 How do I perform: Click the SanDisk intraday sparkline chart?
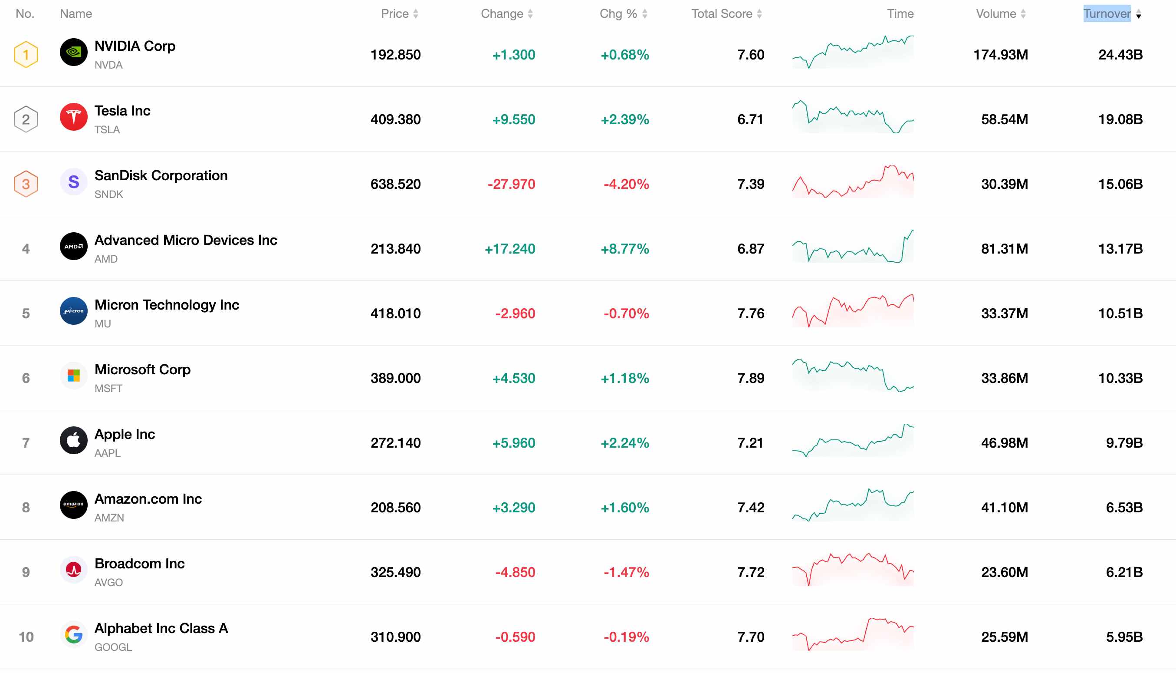pyautogui.click(x=853, y=181)
